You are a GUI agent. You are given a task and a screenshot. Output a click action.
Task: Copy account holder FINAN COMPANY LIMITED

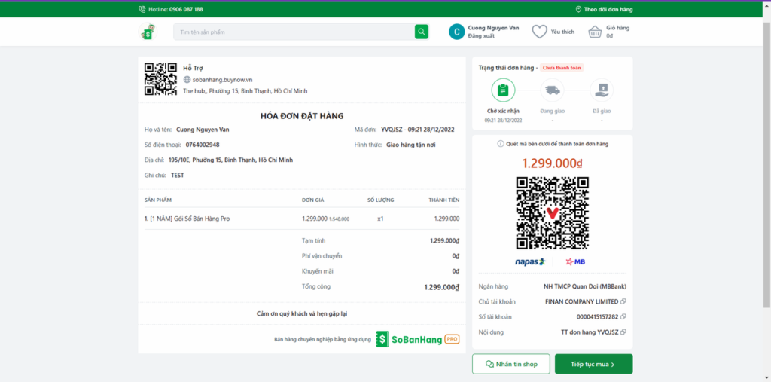[x=623, y=301]
